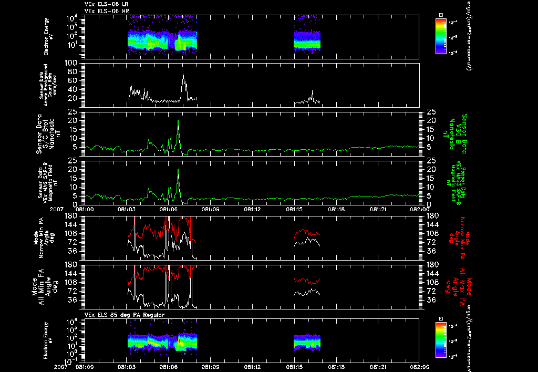This screenshot has height=372, width=538.
Task: Click the '081:18' tick on the middle time axis
Action: pyautogui.click(x=336, y=209)
